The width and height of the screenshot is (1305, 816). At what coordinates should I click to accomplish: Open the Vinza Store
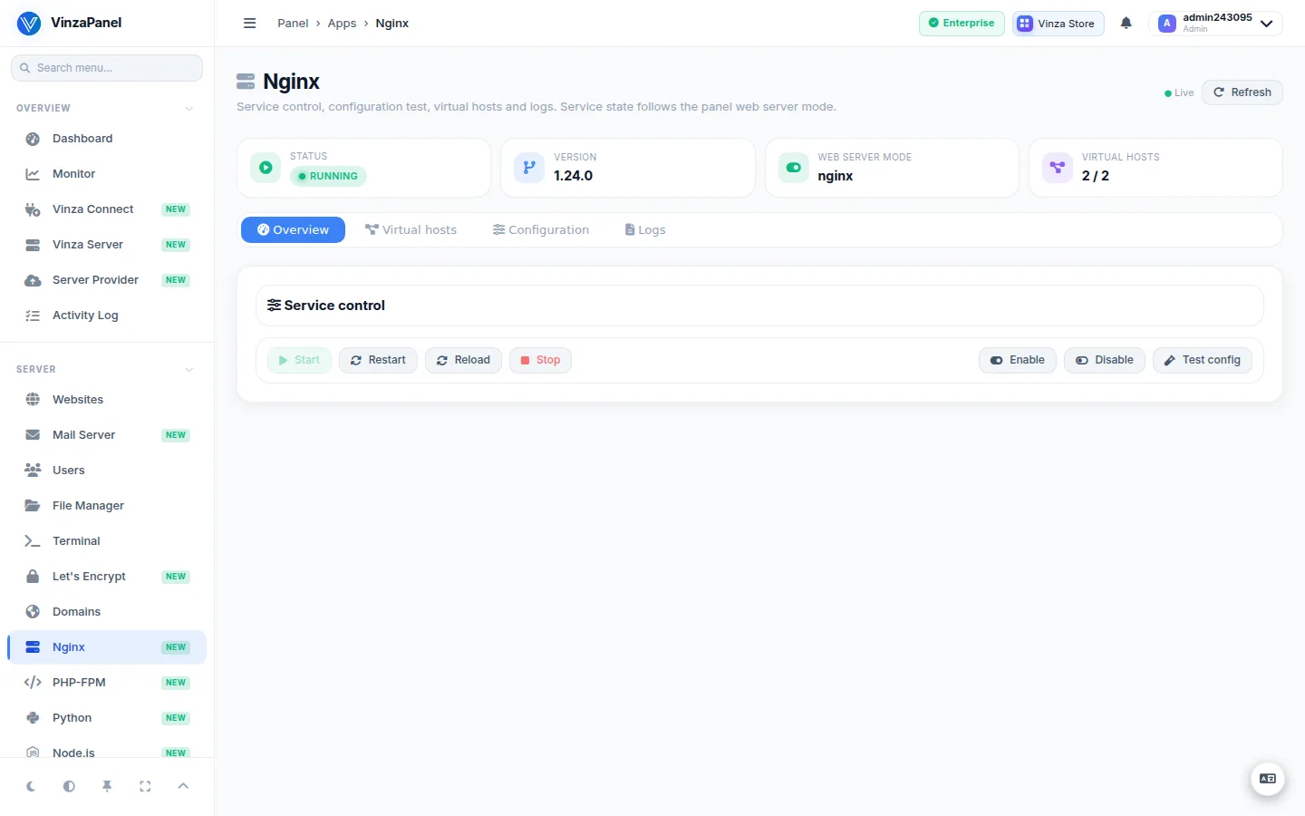[1058, 24]
